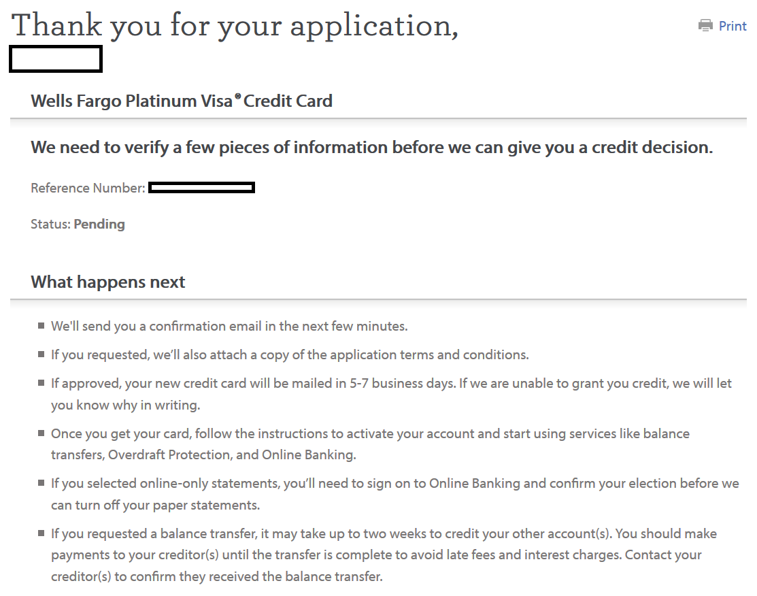This screenshot has height=596, width=757.
Task: Click the Reference Number label
Action: tap(88, 188)
